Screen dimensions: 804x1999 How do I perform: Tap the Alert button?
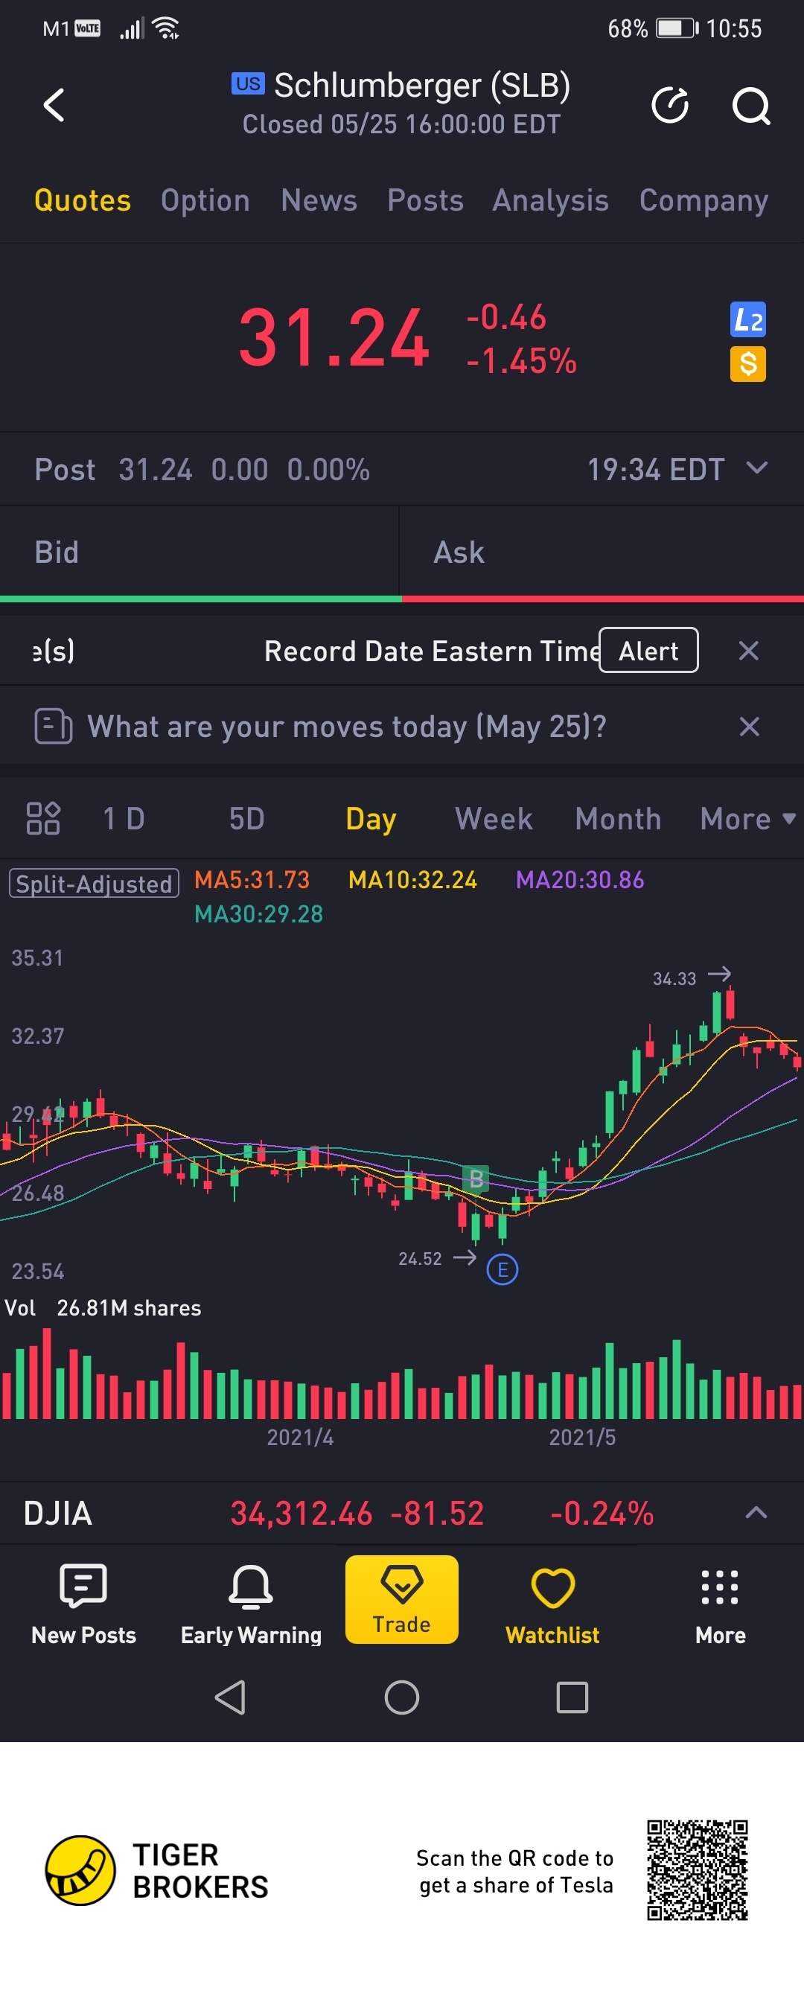pyautogui.click(x=648, y=650)
